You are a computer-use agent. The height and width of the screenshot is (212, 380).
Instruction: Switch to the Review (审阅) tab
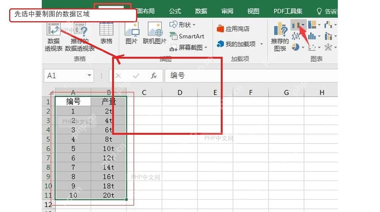tap(227, 11)
